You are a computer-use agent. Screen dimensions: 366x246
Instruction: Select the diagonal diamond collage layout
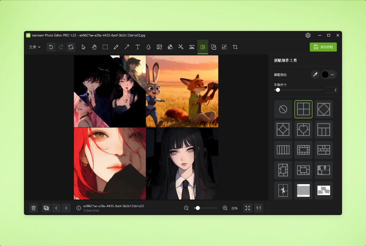[x=323, y=109]
